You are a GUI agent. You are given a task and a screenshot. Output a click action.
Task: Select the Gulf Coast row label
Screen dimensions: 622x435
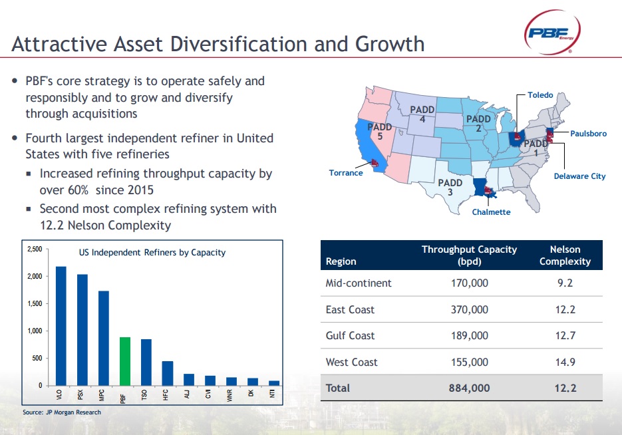click(x=350, y=335)
